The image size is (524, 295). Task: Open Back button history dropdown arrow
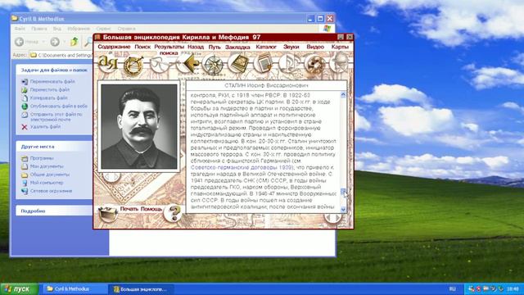coord(43,42)
